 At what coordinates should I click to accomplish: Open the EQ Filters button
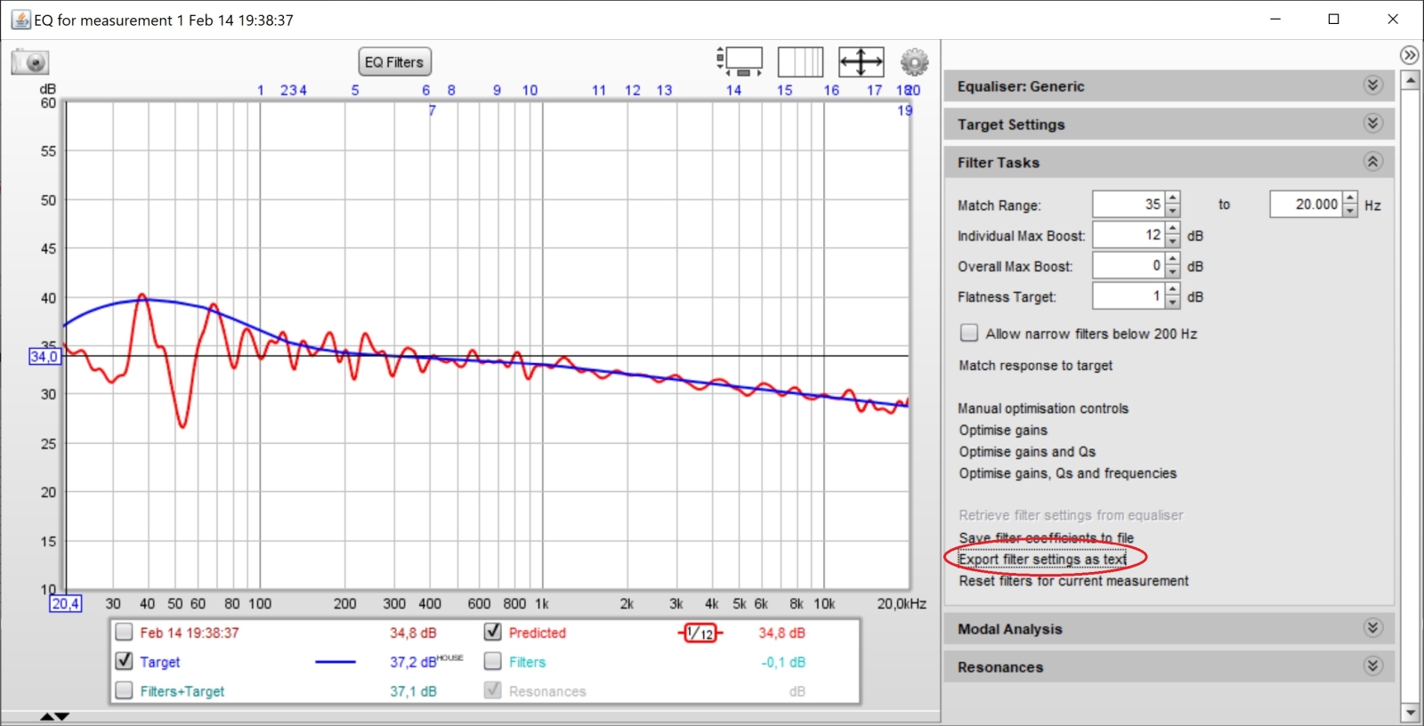point(394,62)
